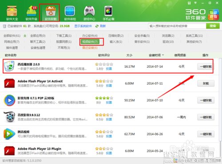The width and height of the screenshot is (222, 164).
Task: Select the 视频软件(7) category
Action: 90,42
